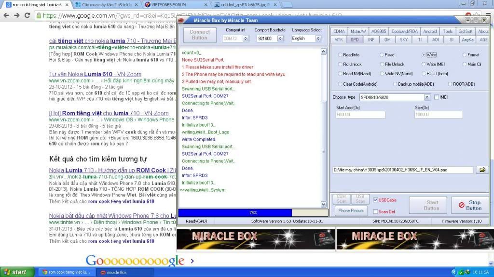494x277 pixels.
Task: Expand Choose type SPD8810/6820 dropdown
Action: [427, 98]
